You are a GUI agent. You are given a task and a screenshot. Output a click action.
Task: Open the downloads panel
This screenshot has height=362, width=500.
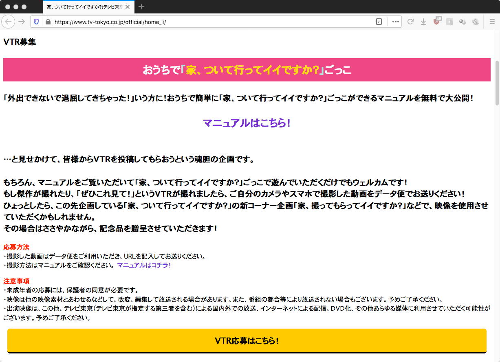[x=423, y=22]
